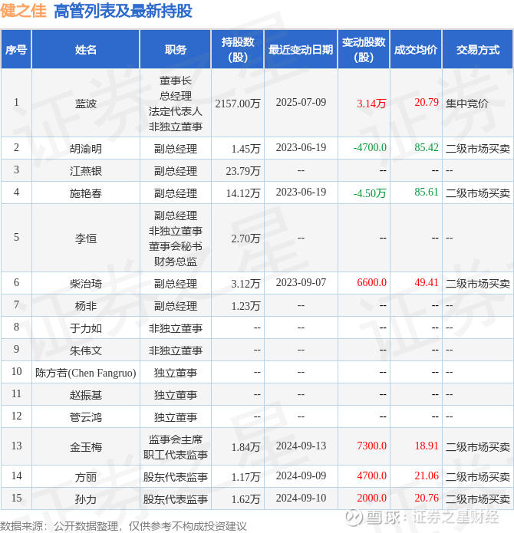
Task: Click the 18.91 average price
Action: click(427, 446)
